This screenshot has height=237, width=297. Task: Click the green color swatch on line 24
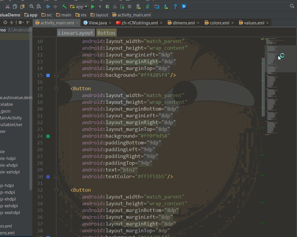[x=48, y=136]
